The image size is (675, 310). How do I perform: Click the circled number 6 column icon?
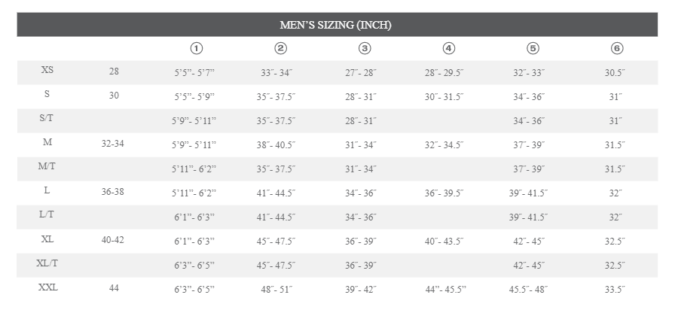617,48
